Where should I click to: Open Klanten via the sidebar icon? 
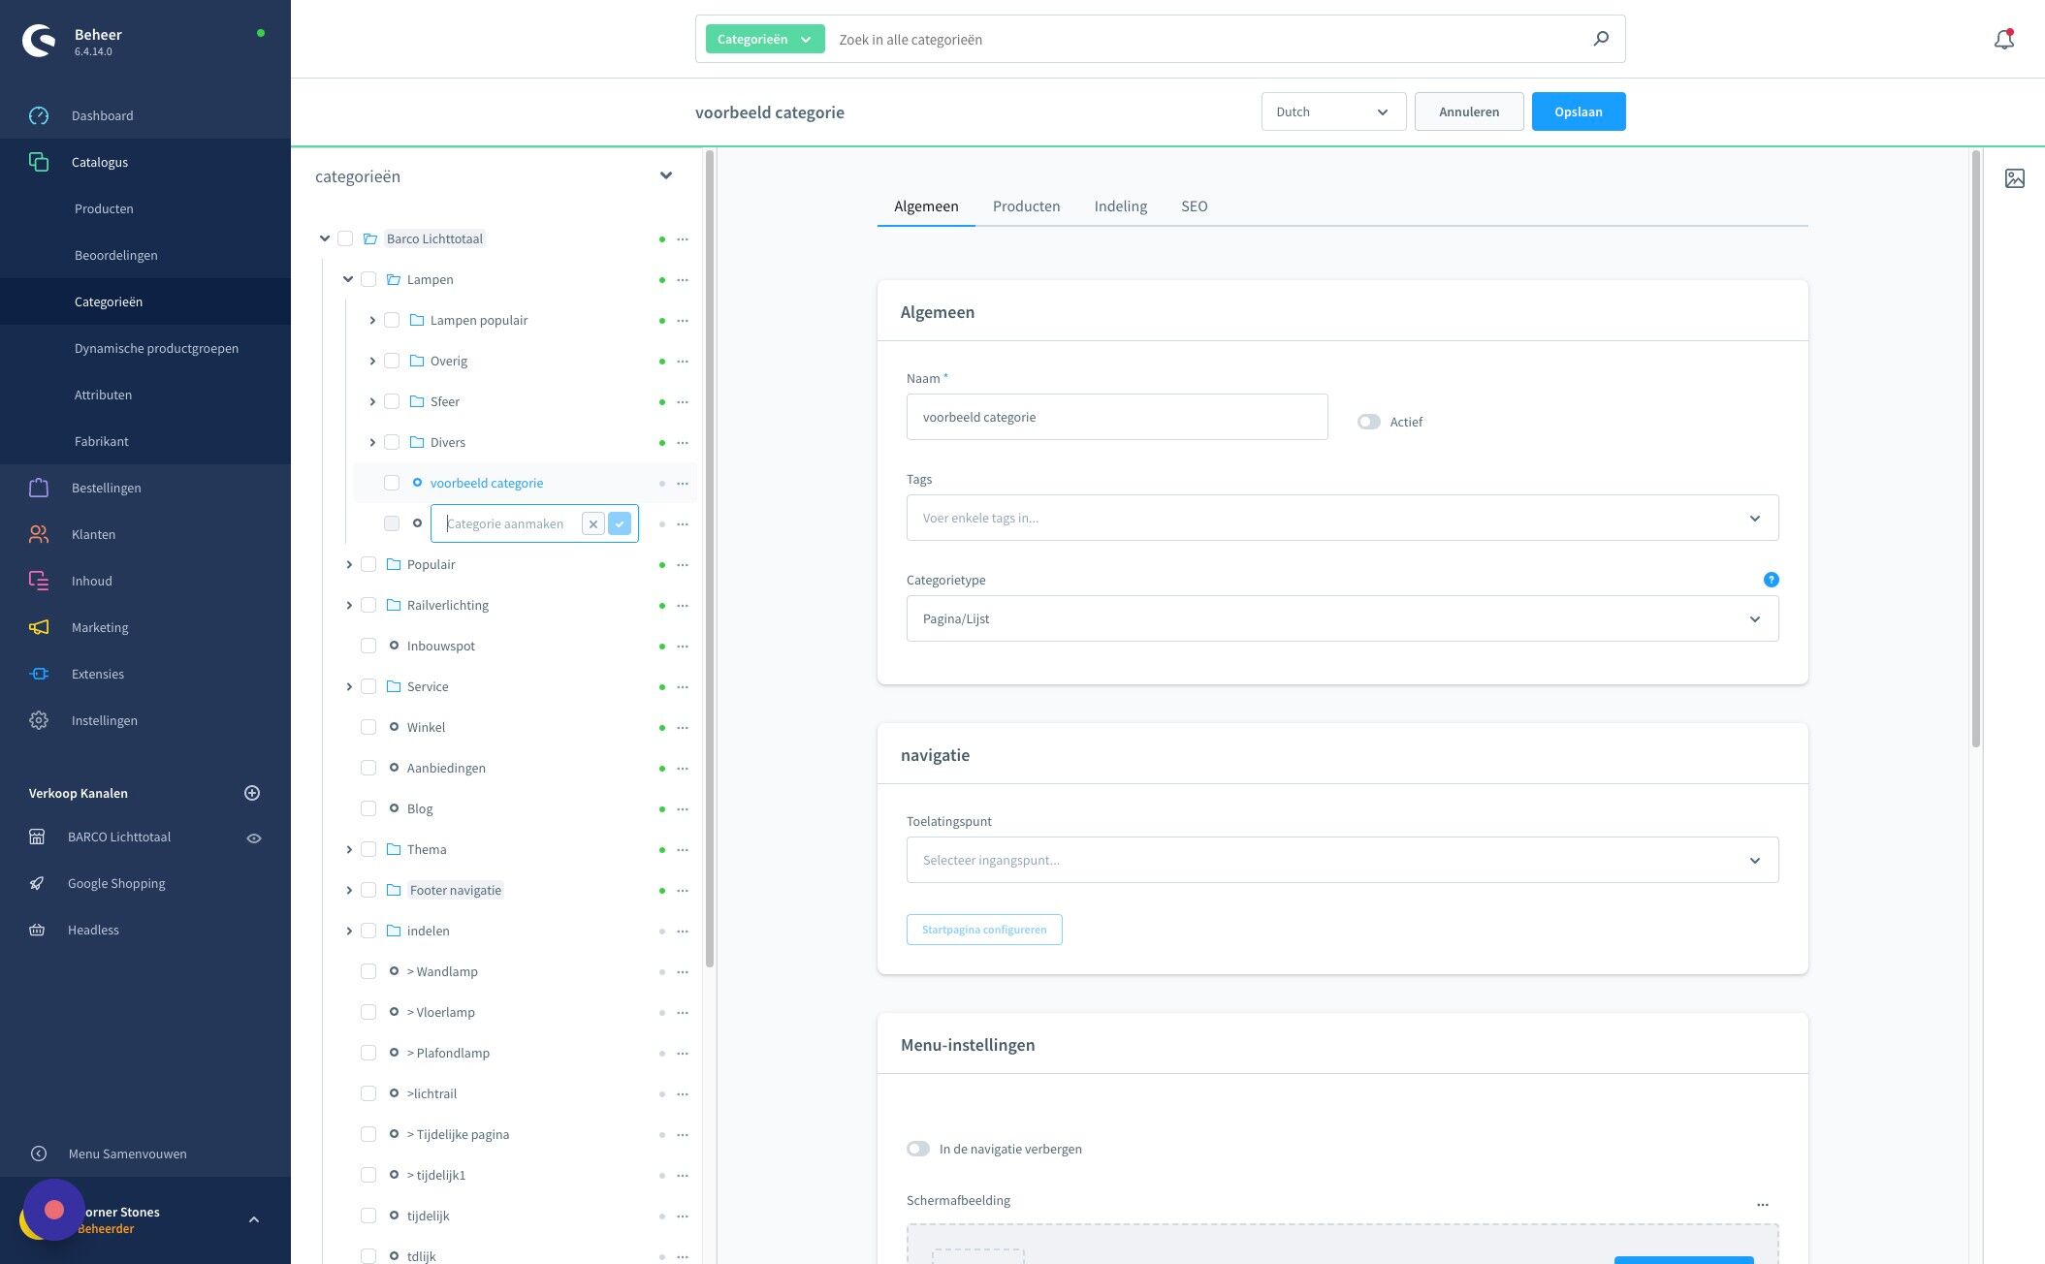tap(39, 534)
